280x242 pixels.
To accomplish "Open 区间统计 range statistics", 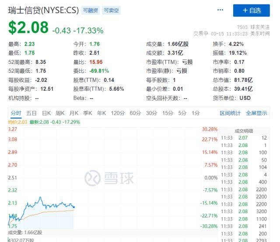I will tap(230, 113).
